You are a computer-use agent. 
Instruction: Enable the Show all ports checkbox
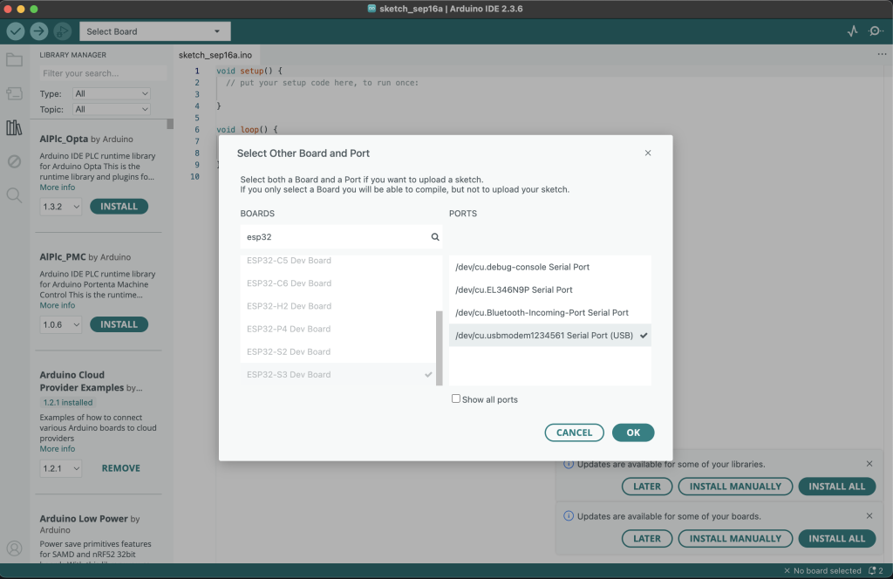coord(455,398)
